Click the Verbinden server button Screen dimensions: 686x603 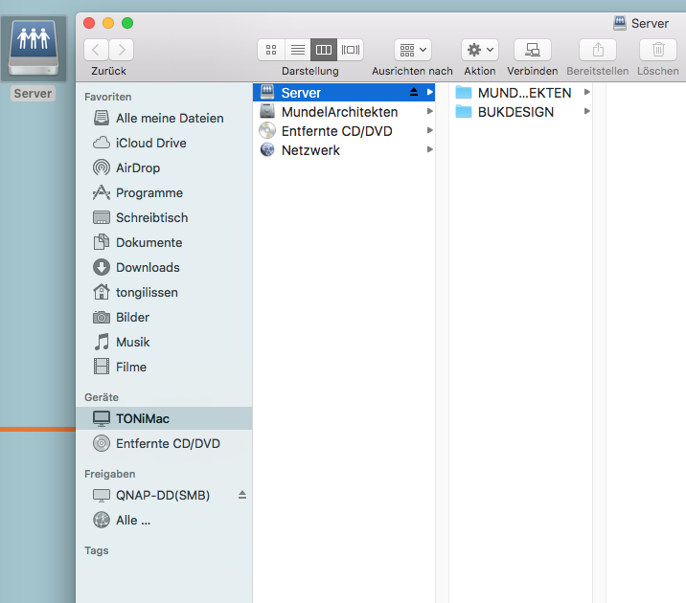click(x=532, y=50)
